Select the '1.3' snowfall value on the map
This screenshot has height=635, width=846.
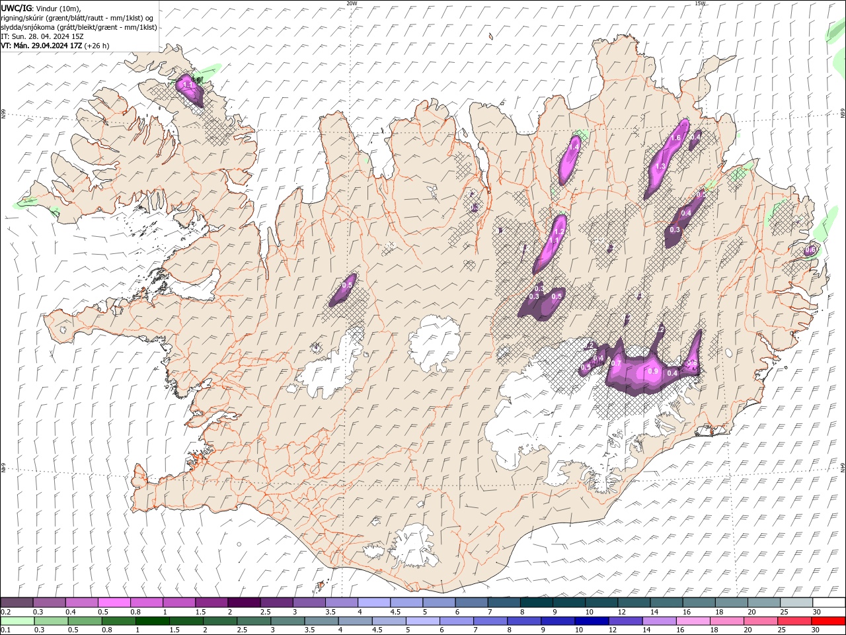point(660,167)
